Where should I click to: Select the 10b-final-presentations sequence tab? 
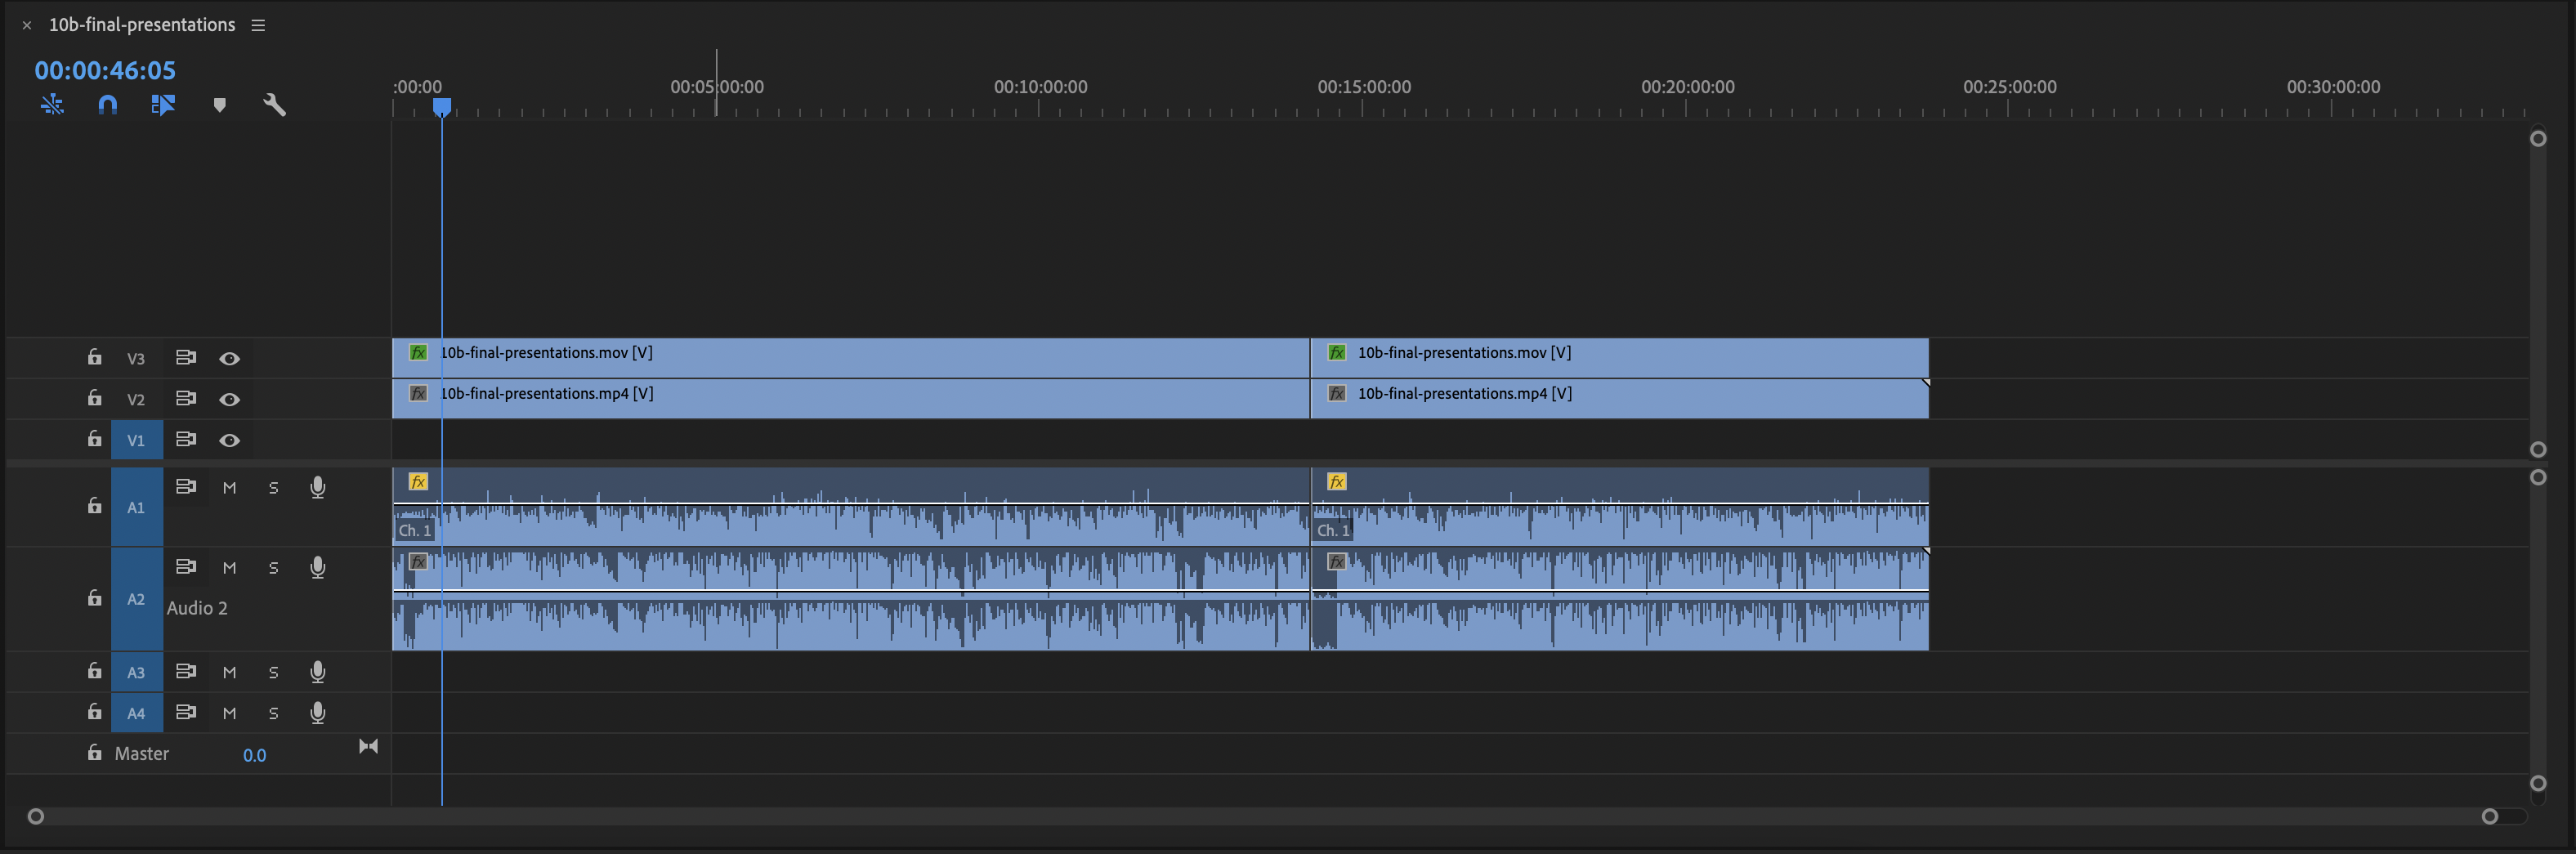pyautogui.click(x=142, y=25)
